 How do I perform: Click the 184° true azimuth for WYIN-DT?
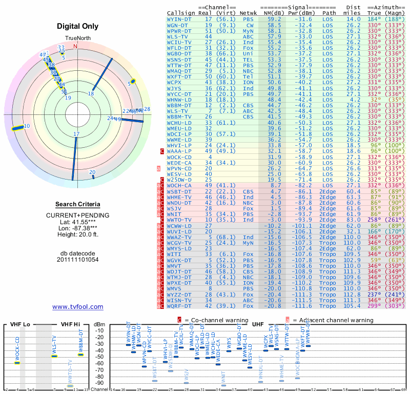point(374,19)
